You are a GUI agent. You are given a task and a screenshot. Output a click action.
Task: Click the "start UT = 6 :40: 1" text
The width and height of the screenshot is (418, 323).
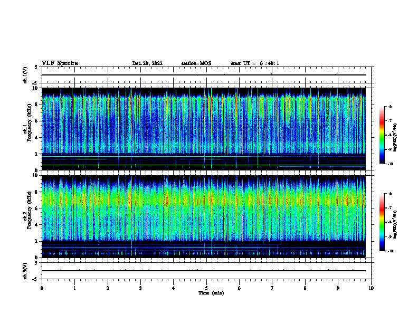pyautogui.click(x=255, y=63)
